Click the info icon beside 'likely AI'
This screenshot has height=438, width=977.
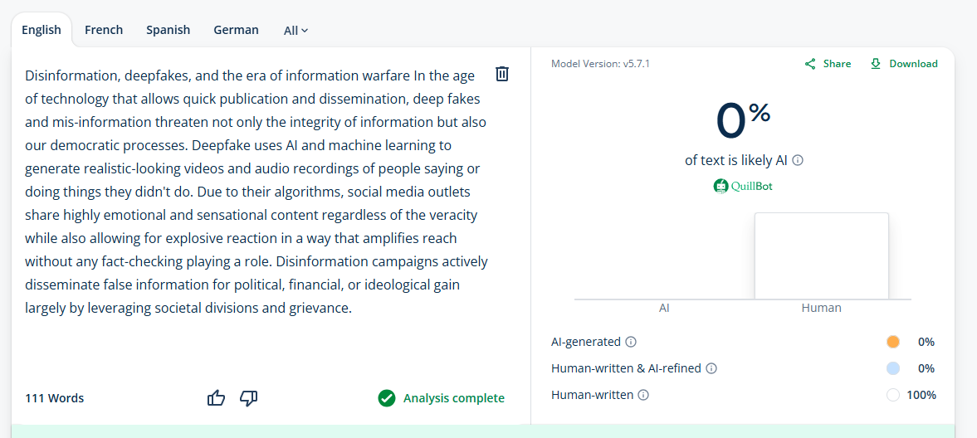(x=798, y=161)
